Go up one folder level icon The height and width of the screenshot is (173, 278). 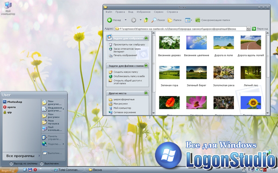click(x=146, y=20)
